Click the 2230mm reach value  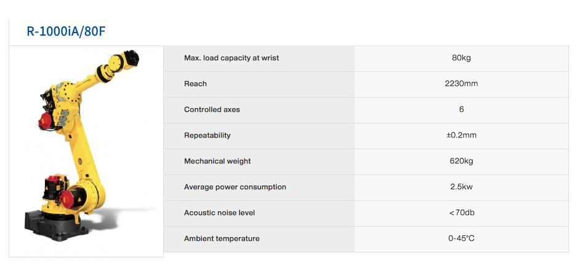click(x=461, y=84)
